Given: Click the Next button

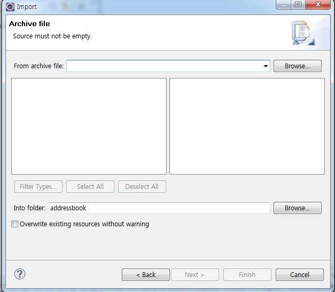Looking at the screenshot, I should [194, 274].
